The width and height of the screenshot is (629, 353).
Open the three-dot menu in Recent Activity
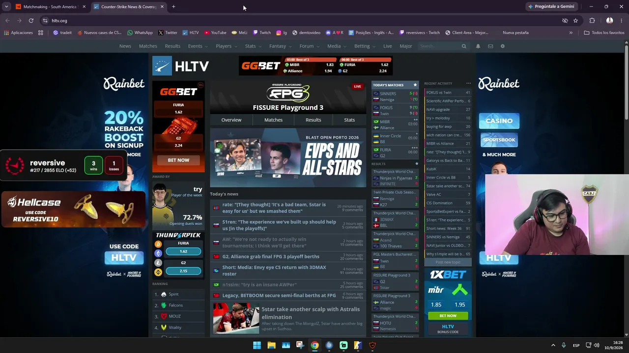click(x=468, y=83)
